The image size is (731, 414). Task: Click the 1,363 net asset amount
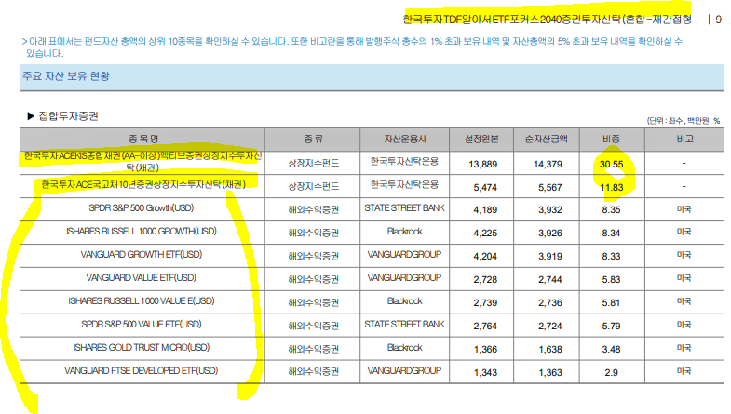click(x=550, y=372)
